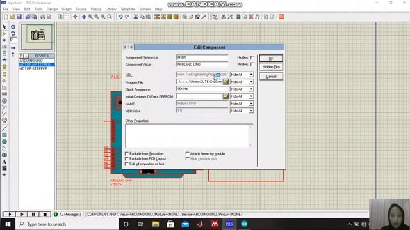
Task: Click the L library manage button
Action: (x=26, y=56)
